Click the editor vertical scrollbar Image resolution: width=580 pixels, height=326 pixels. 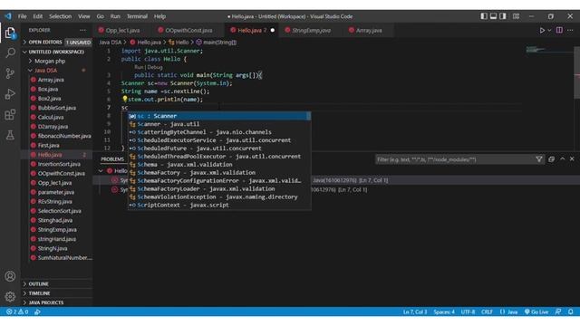coord(576,72)
